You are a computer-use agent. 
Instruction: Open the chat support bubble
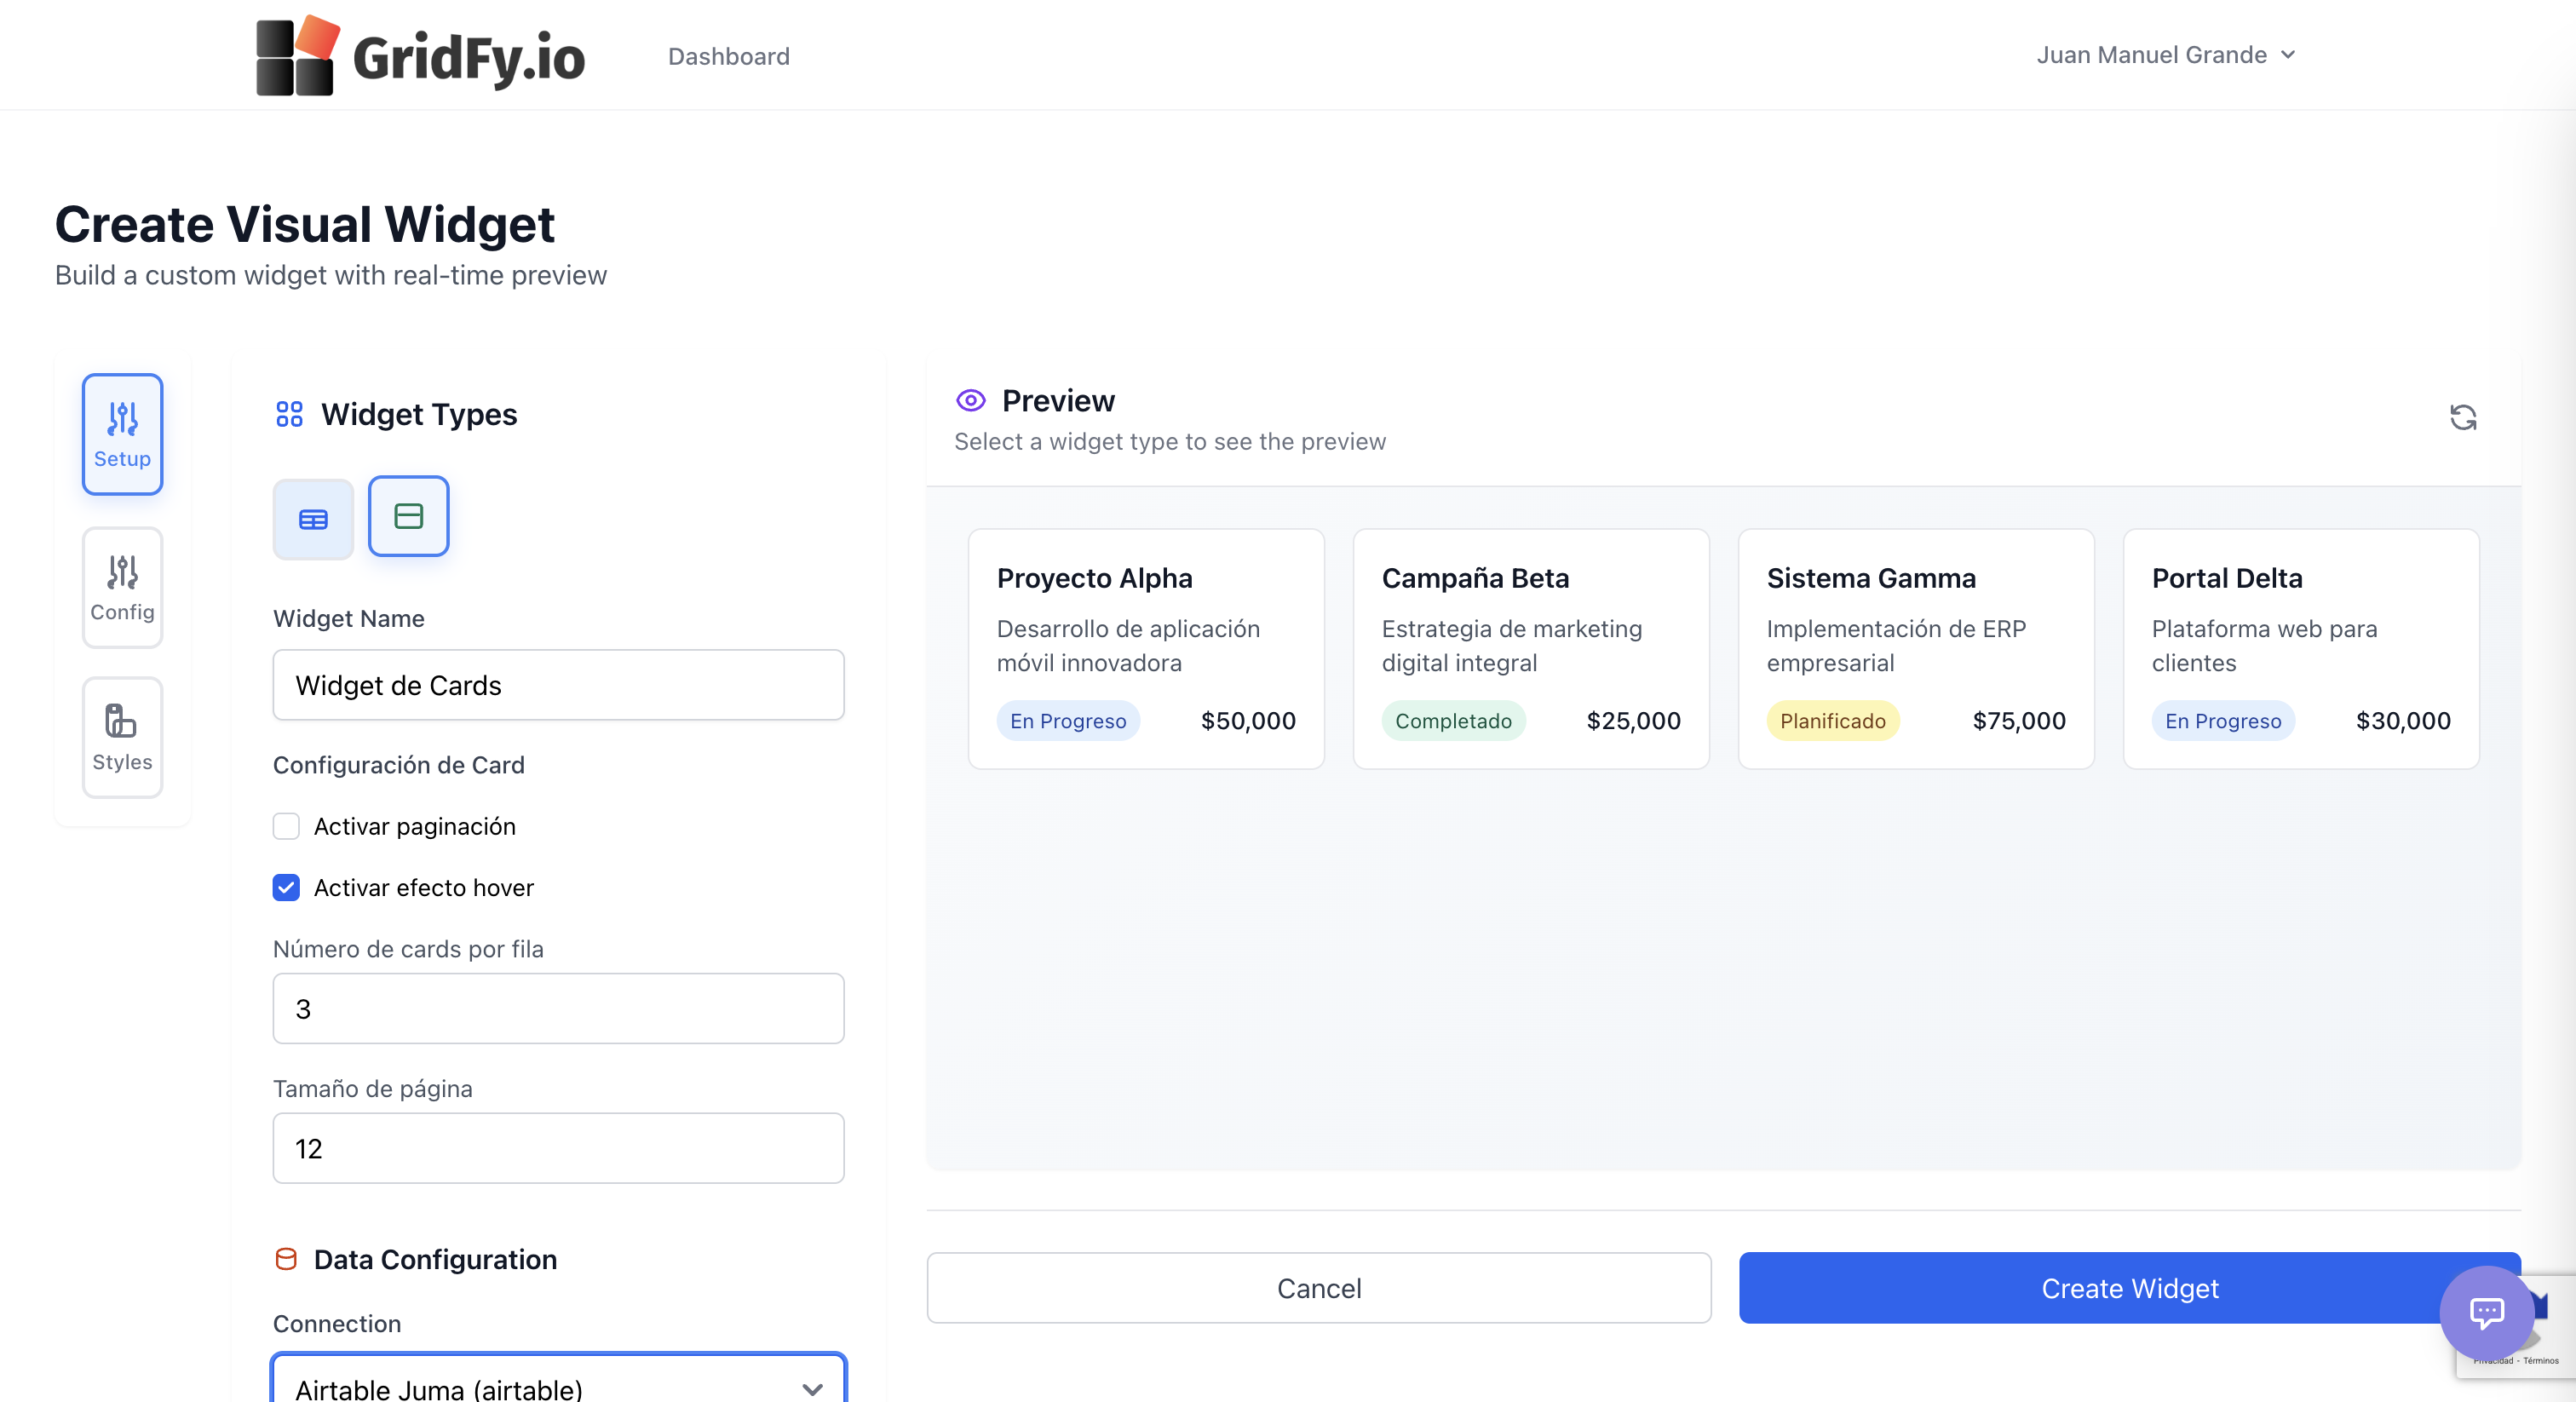coord(2487,1313)
